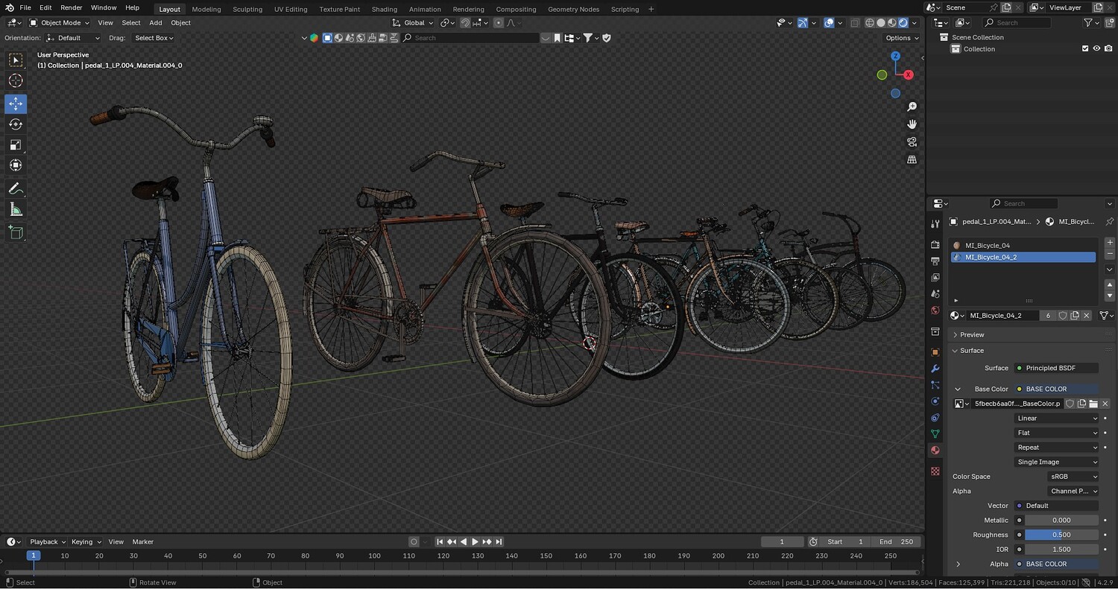The height and width of the screenshot is (589, 1118).
Task: Open the Linear interpolation dropdown
Action: pos(1057,418)
